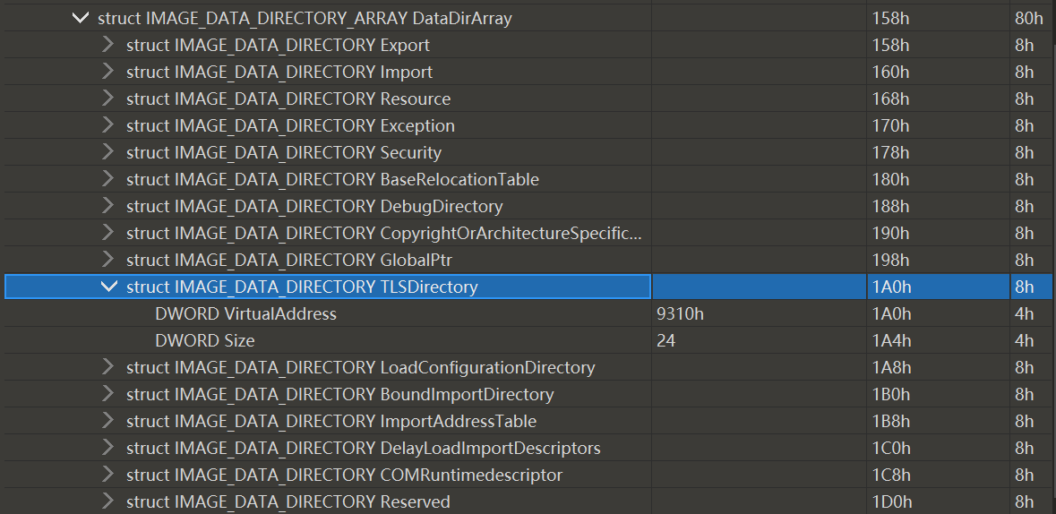The width and height of the screenshot is (1056, 514).
Task: Expand the GlobalPtr directory
Action: click(x=107, y=260)
